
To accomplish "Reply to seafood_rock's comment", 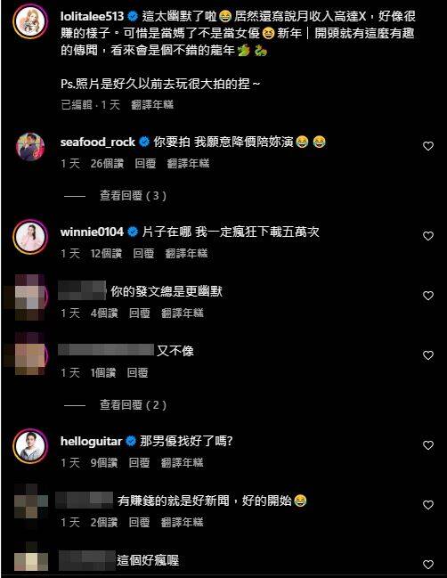I will [x=145, y=163].
